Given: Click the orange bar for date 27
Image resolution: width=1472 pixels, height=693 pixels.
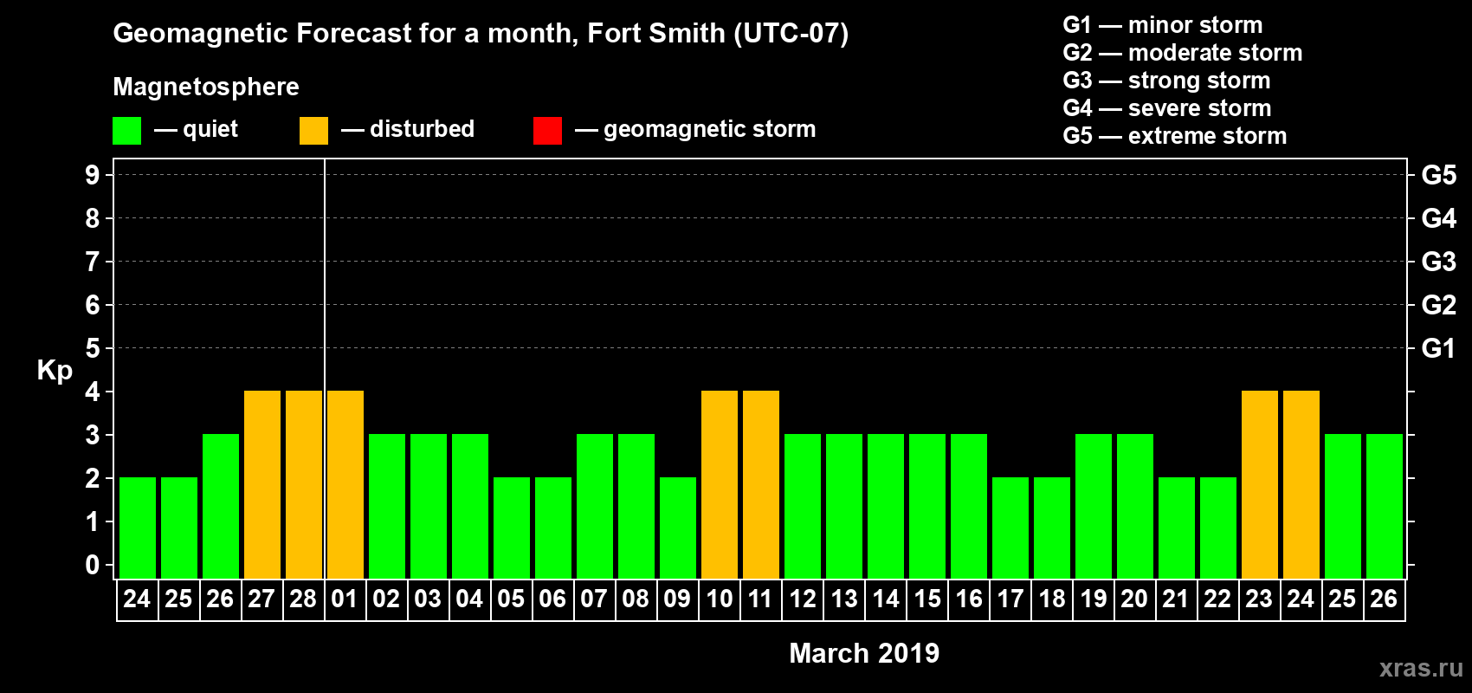Looking at the screenshot, I should 262,484.
